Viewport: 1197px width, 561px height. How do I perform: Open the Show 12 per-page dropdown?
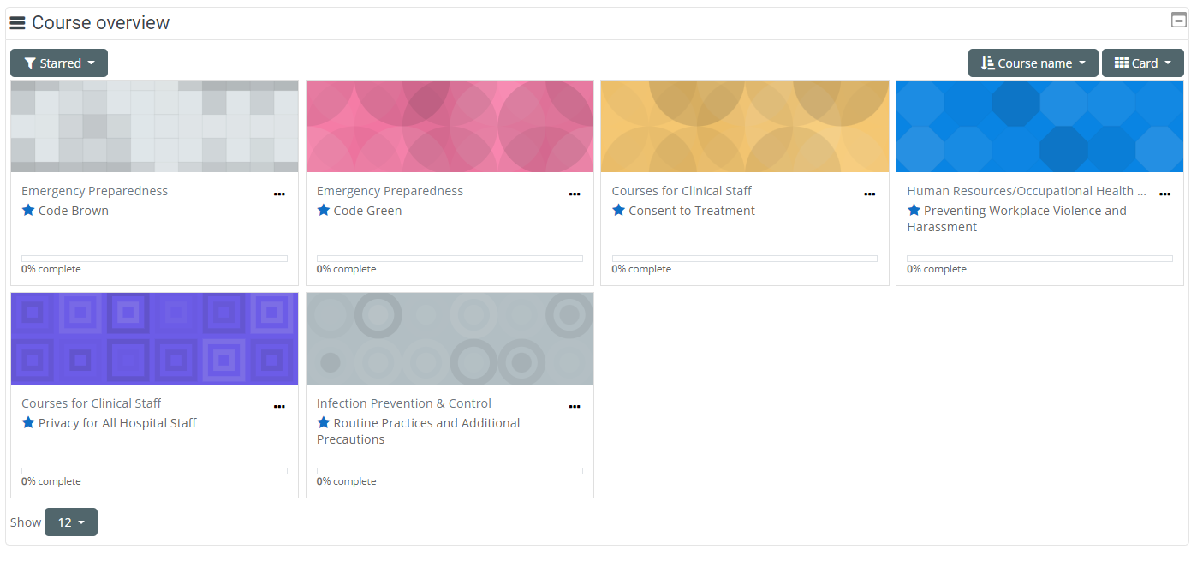tap(70, 522)
